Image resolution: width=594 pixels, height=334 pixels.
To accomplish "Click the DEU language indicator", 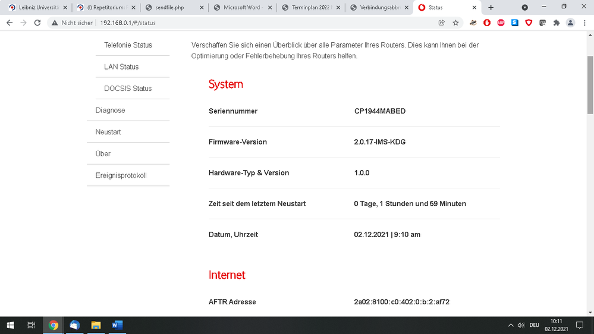I will [x=534, y=325].
